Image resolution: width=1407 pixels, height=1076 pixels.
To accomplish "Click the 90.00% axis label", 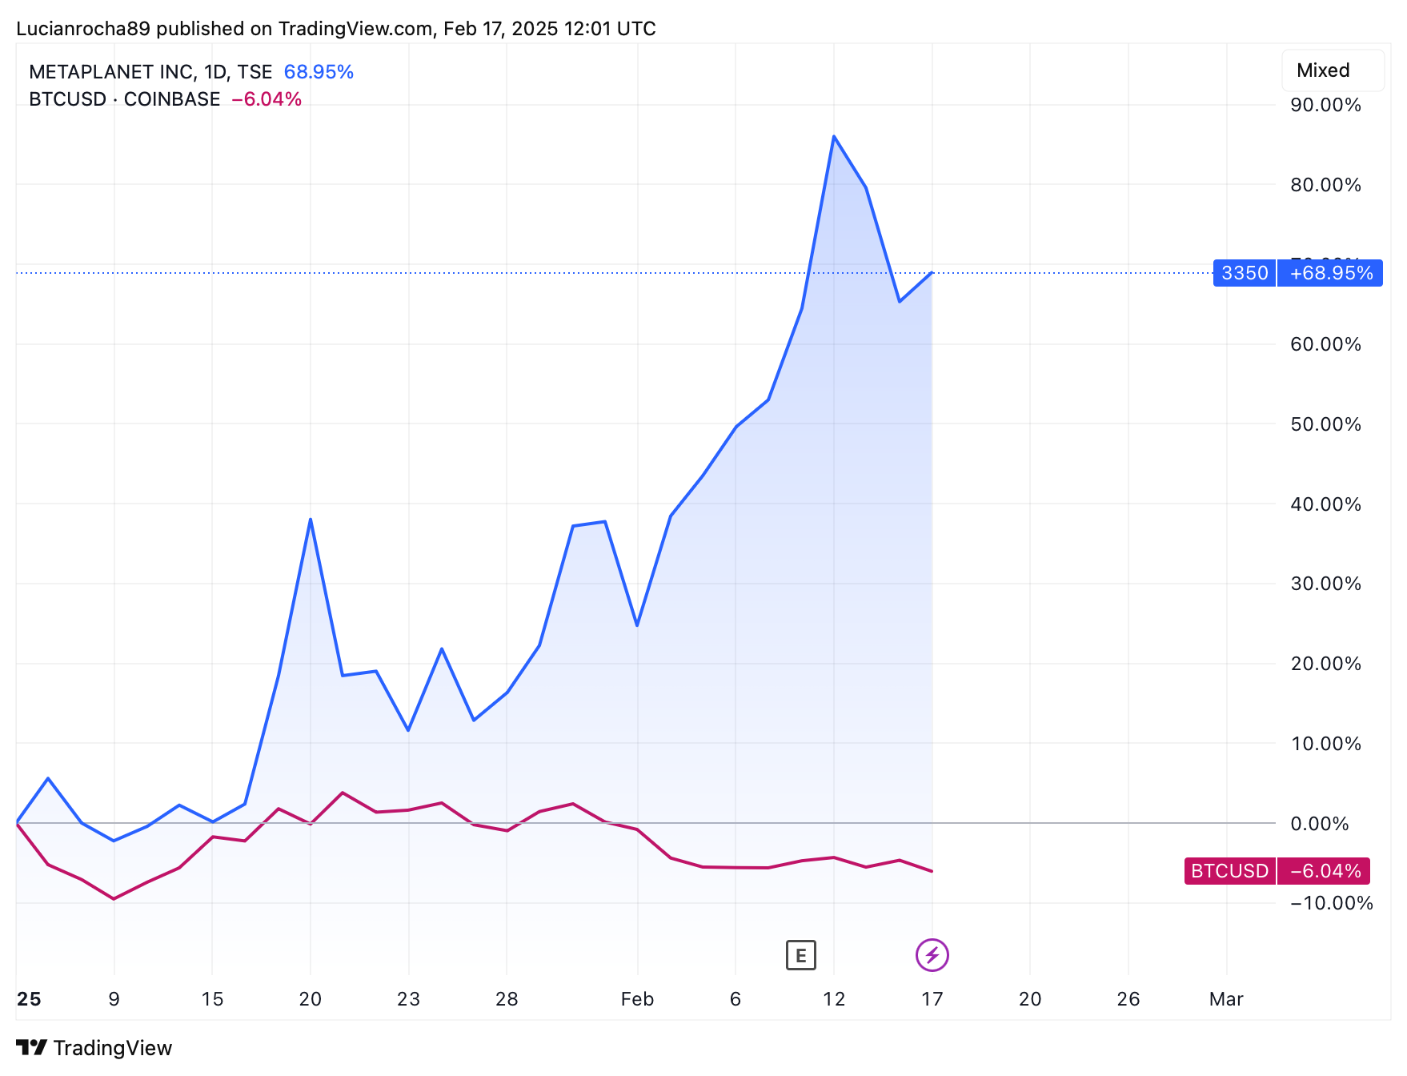I will coord(1325,105).
